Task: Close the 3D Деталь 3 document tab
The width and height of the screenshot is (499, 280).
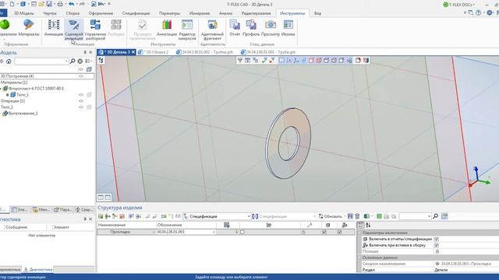Action: pyautogui.click(x=133, y=52)
